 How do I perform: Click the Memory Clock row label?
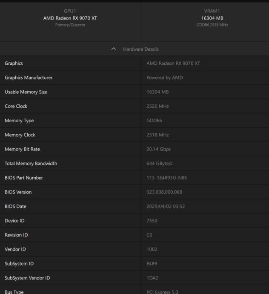tap(20, 135)
